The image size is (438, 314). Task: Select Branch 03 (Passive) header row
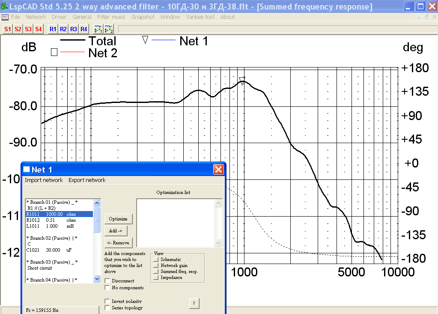tap(59, 262)
